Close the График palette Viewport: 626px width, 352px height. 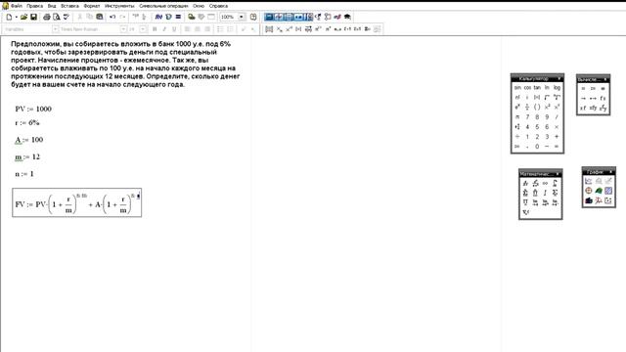click(x=610, y=172)
